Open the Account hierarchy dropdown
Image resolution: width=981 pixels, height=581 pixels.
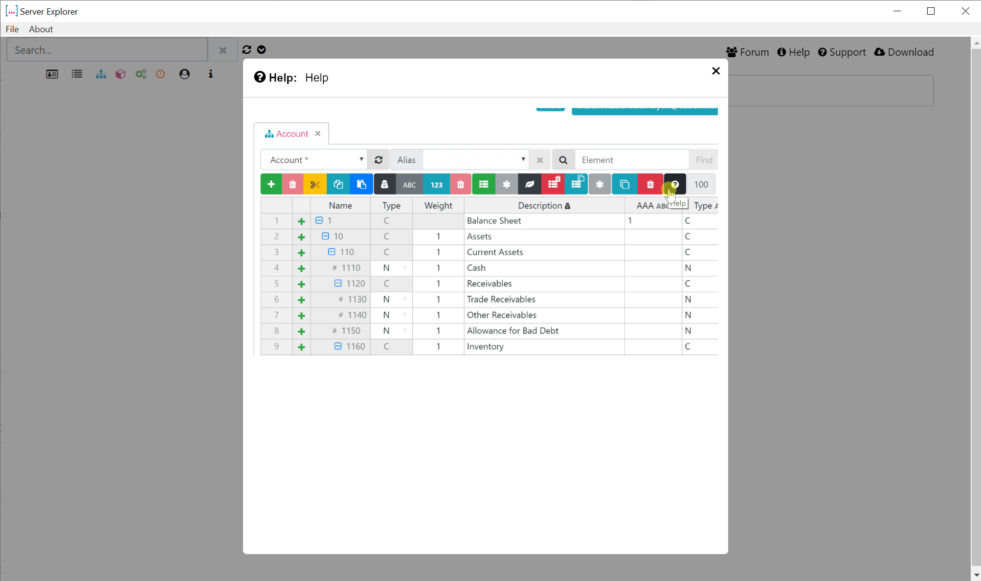coord(314,160)
